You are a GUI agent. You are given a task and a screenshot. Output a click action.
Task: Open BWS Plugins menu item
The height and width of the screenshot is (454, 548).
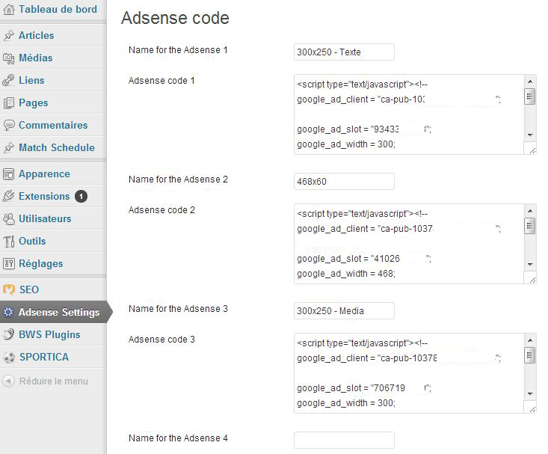53,334
